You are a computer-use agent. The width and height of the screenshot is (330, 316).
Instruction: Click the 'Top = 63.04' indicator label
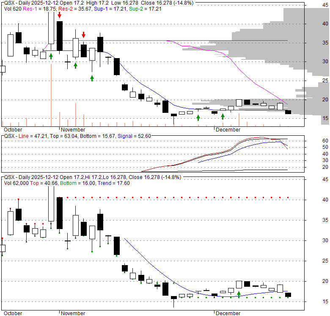64,136
